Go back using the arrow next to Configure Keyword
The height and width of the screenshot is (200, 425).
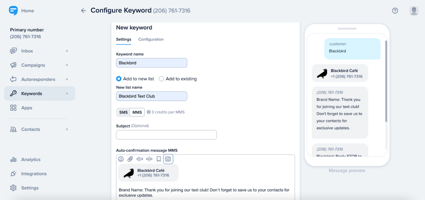83,10
